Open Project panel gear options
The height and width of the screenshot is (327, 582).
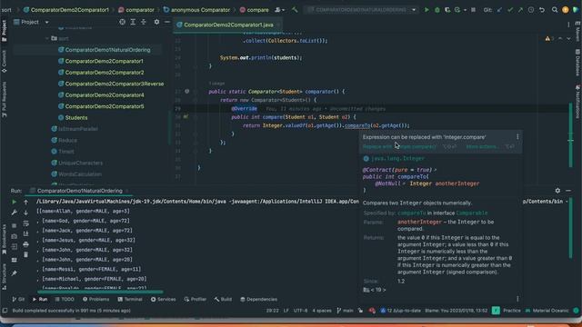pos(156,22)
